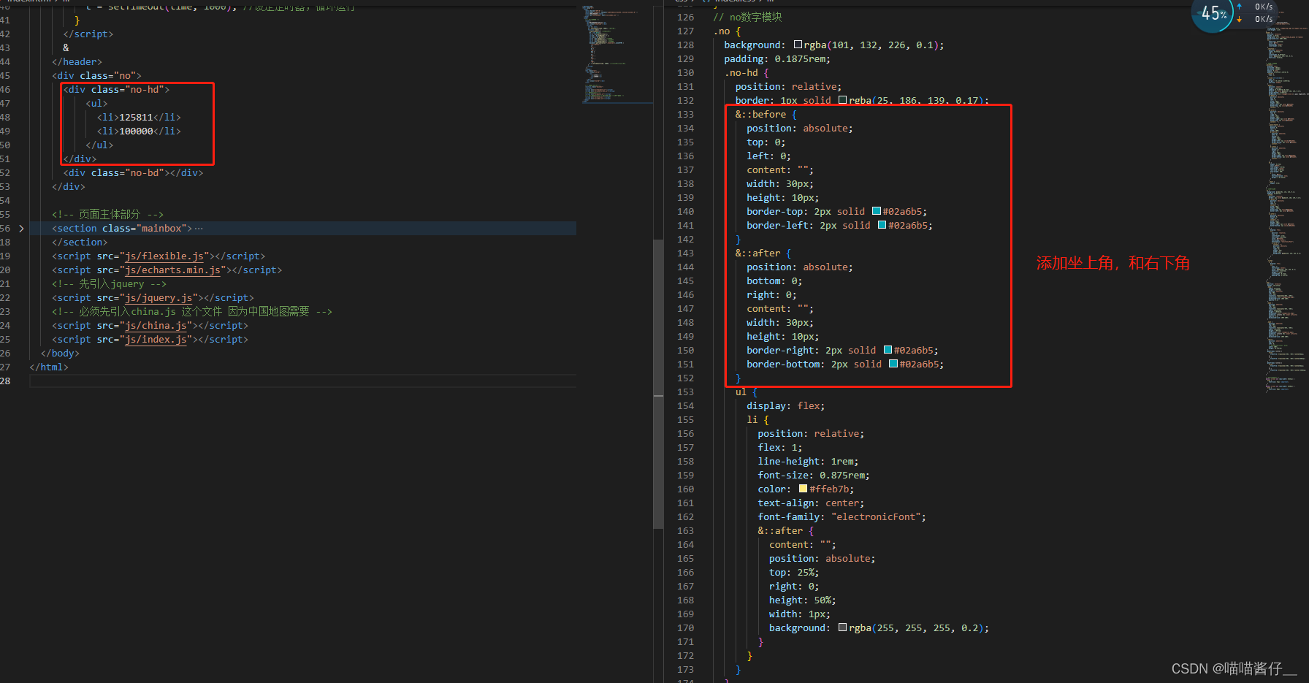This screenshot has height=683, width=1309.
Task: Place cursor on li 125811 line
Action: [x=139, y=118]
